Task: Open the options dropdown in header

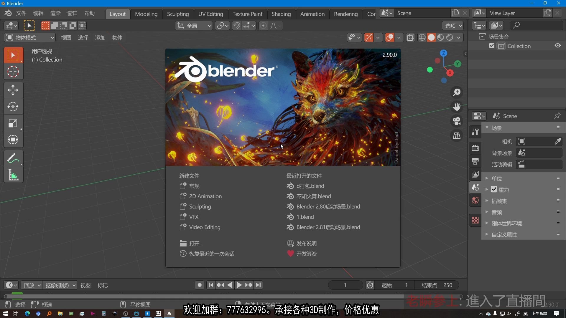Action: pos(453,26)
